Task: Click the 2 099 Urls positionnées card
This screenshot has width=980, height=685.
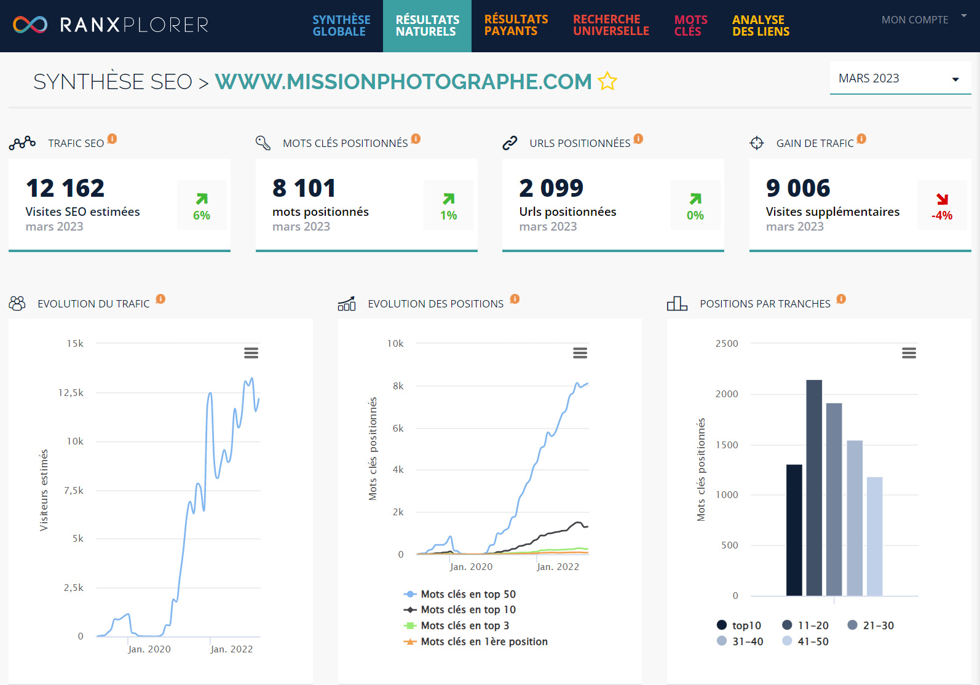Action: tap(613, 205)
